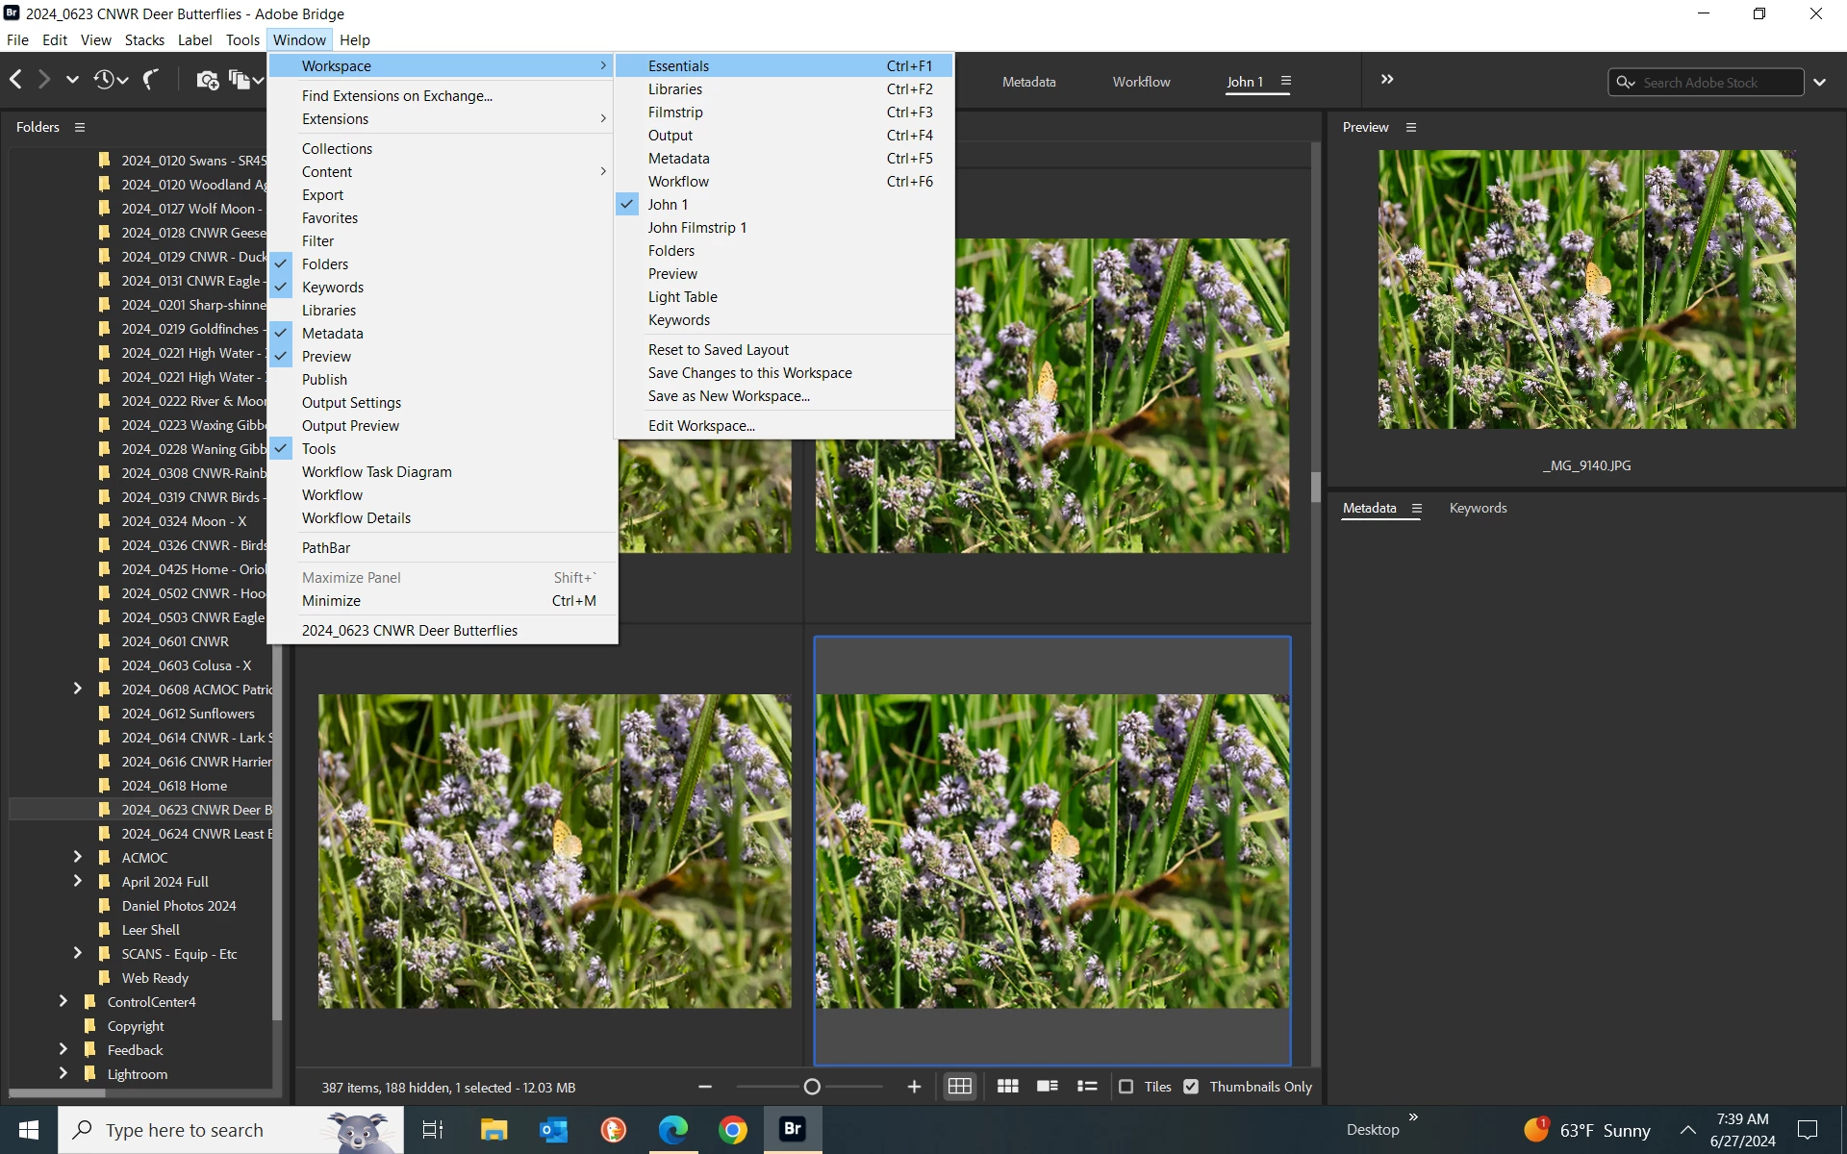The height and width of the screenshot is (1154, 1847).
Task: Toggle the Keywords panel in Window menu
Action: tap(333, 288)
